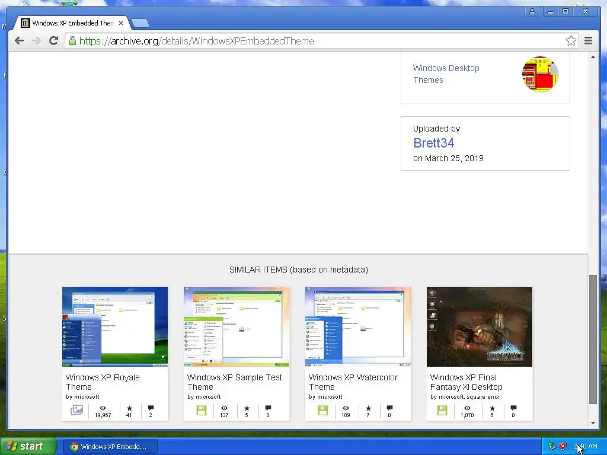The image size is (607, 455).
Task: Open the Windows Desktop Themes collection link
Action: [446, 74]
